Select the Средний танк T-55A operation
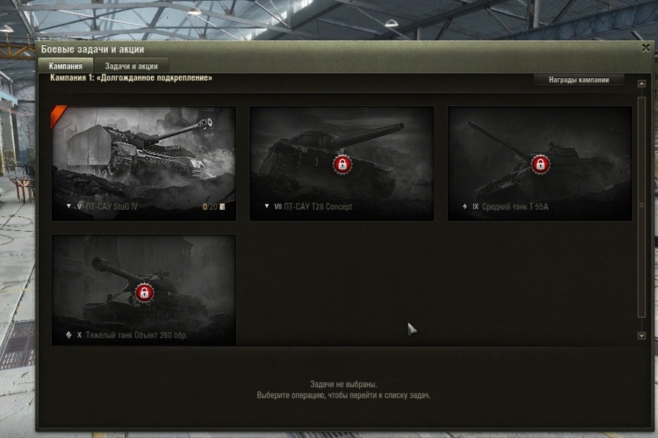The width and height of the screenshot is (658, 438). (x=540, y=163)
